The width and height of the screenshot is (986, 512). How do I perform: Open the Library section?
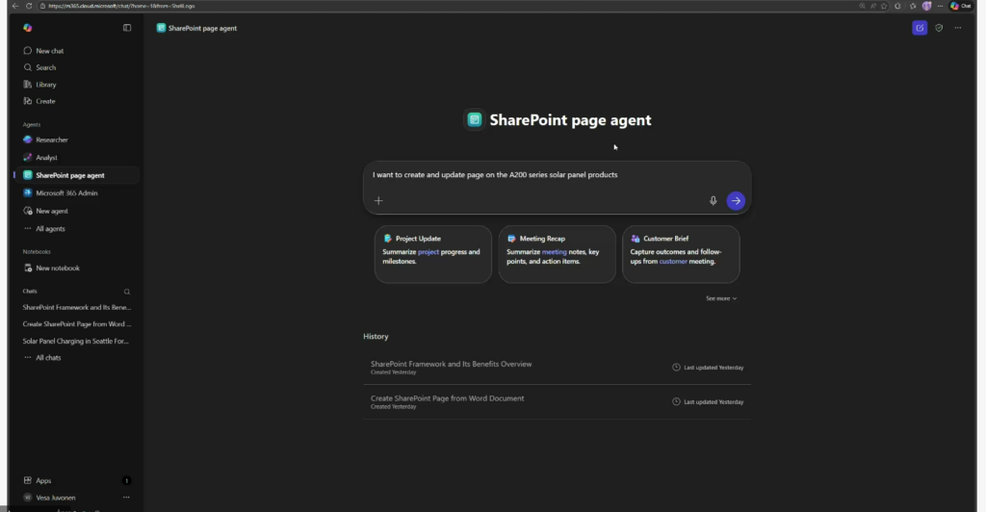46,85
